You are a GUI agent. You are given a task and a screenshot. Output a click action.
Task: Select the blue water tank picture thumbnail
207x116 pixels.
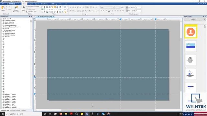click(x=191, y=46)
